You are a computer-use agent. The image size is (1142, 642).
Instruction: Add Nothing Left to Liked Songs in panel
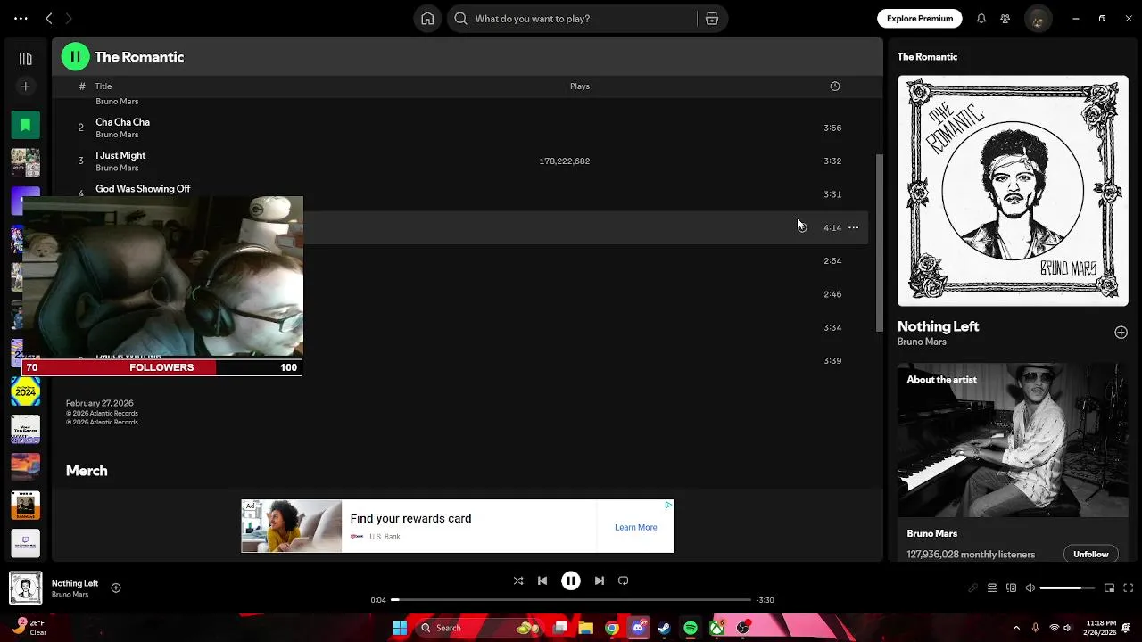[1121, 333]
